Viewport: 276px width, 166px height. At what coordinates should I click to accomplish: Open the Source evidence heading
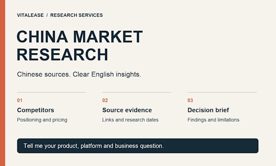click(x=127, y=110)
